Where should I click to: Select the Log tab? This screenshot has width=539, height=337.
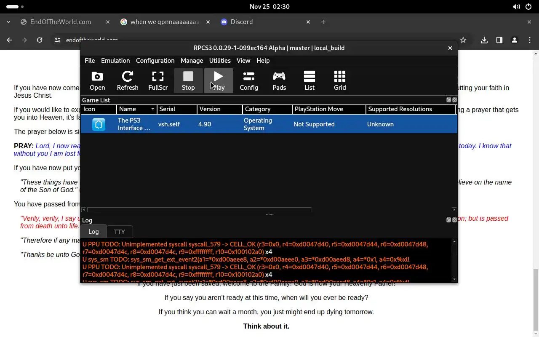coord(93,232)
